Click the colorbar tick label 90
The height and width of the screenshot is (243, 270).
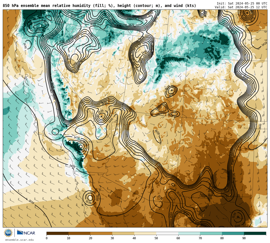click(244, 238)
